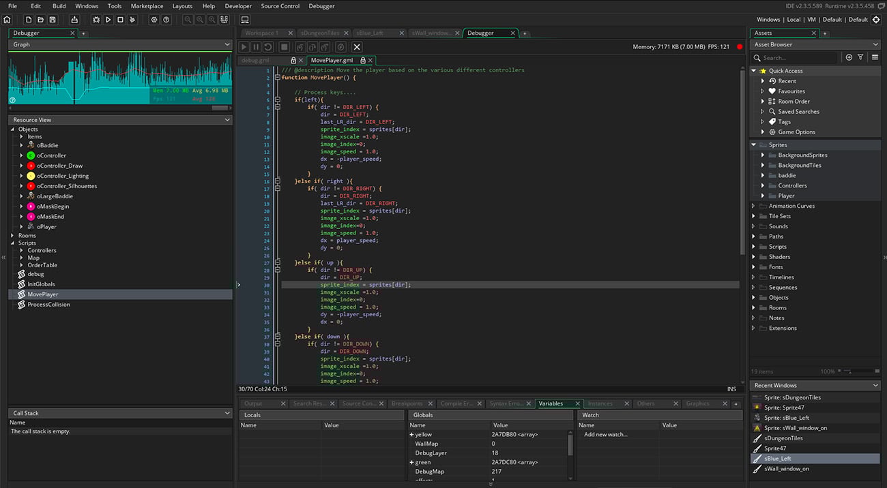
Task: Step over line in debugger
Action: pos(312,47)
